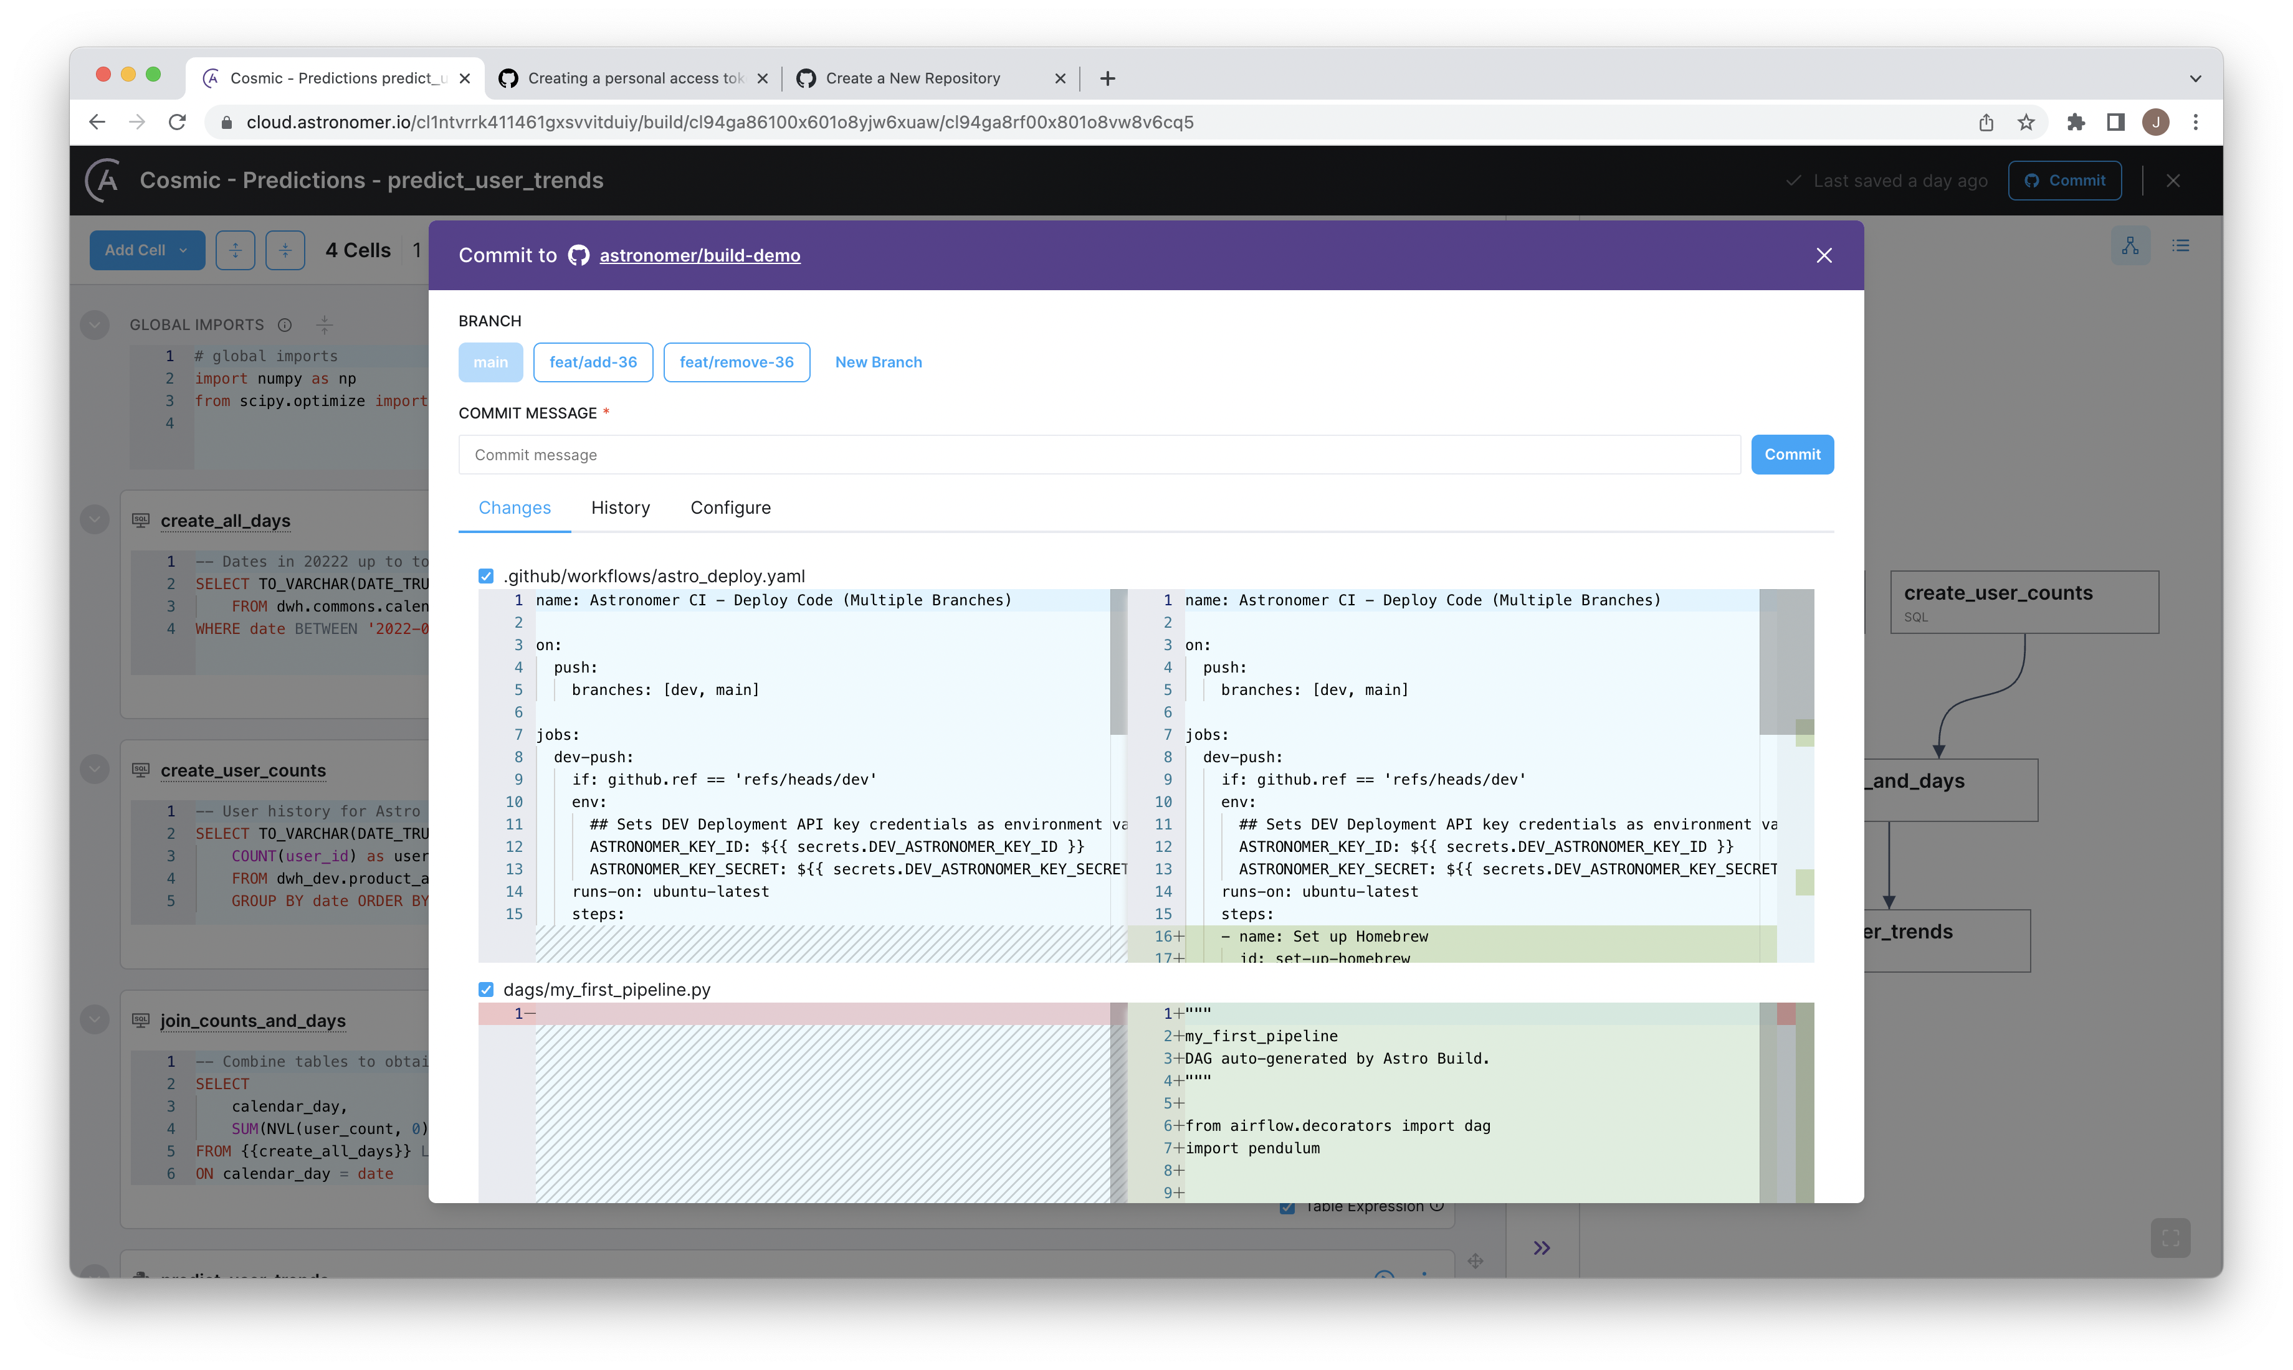
Task: Click the and_days graph node
Action: pos(1950,790)
